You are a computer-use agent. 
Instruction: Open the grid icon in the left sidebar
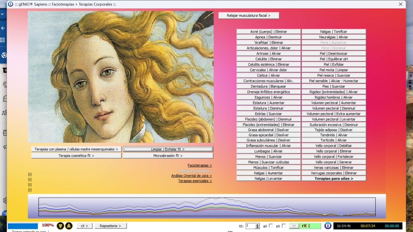[x=3, y=40]
